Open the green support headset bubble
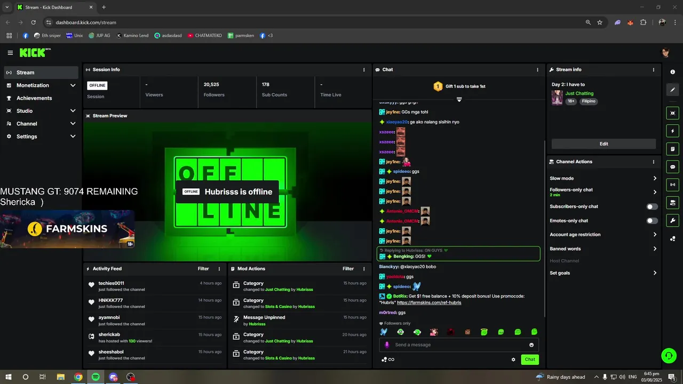683x384 pixels. click(x=669, y=355)
